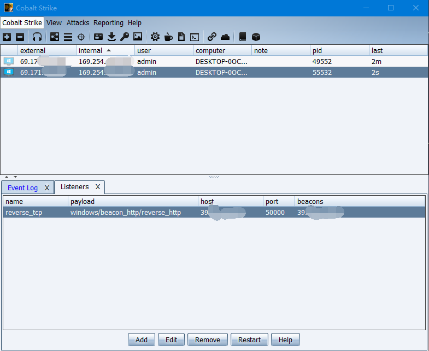
Task: Close the Event Log tab
Action: (47, 188)
